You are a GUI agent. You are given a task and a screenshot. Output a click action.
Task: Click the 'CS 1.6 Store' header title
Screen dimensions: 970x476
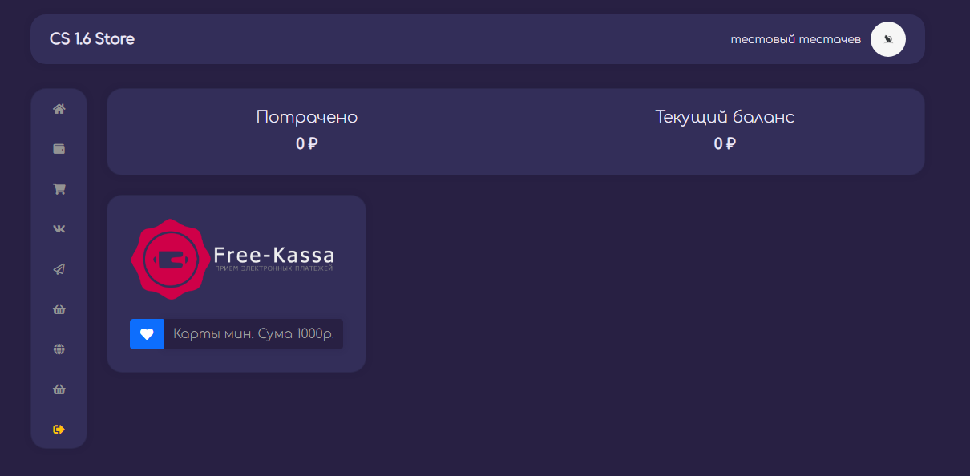click(x=92, y=39)
